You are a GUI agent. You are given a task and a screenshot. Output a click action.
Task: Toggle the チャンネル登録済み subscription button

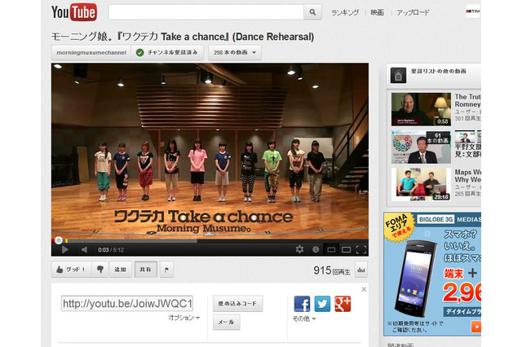pyautogui.click(x=167, y=52)
